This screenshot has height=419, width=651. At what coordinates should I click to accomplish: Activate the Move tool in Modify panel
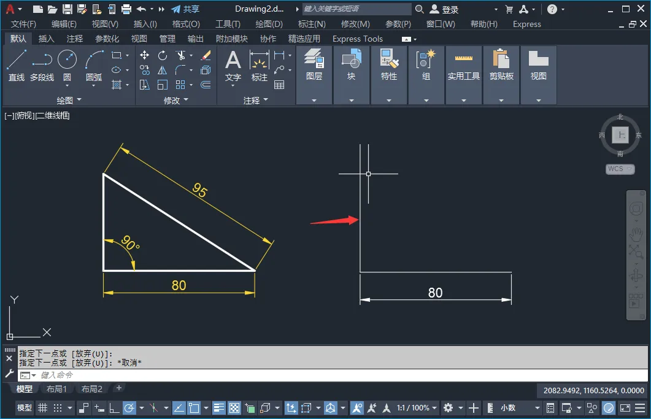coord(144,55)
